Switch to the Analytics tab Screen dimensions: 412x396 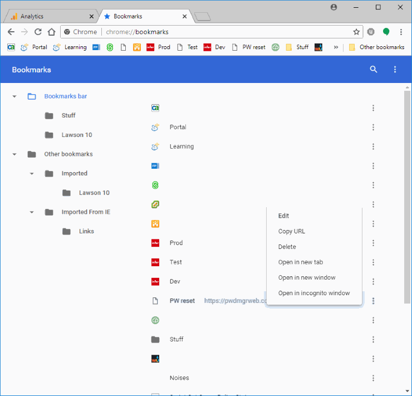click(x=50, y=16)
